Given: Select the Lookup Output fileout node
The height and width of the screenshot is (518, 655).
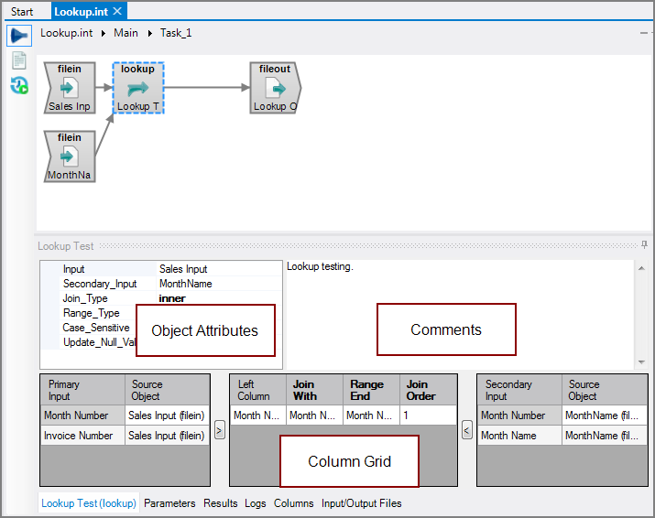Looking at the screenshot, I should [x=275, y=88].
